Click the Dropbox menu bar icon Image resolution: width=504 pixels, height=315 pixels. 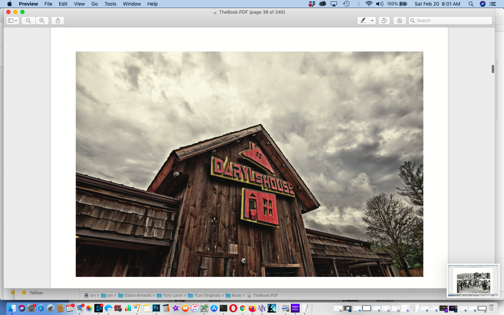pos(312,4)
